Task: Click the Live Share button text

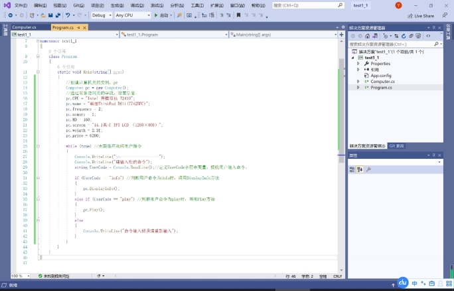Action: click(x=424, y=16)
